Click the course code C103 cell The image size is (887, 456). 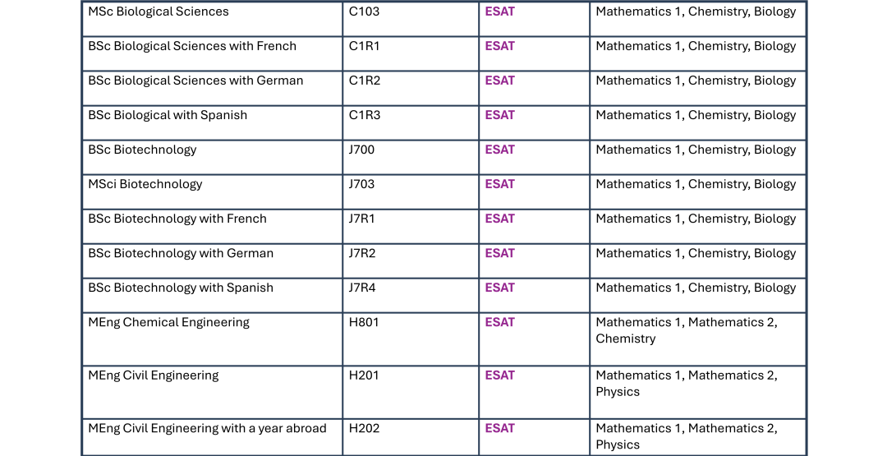pos(364,12)
